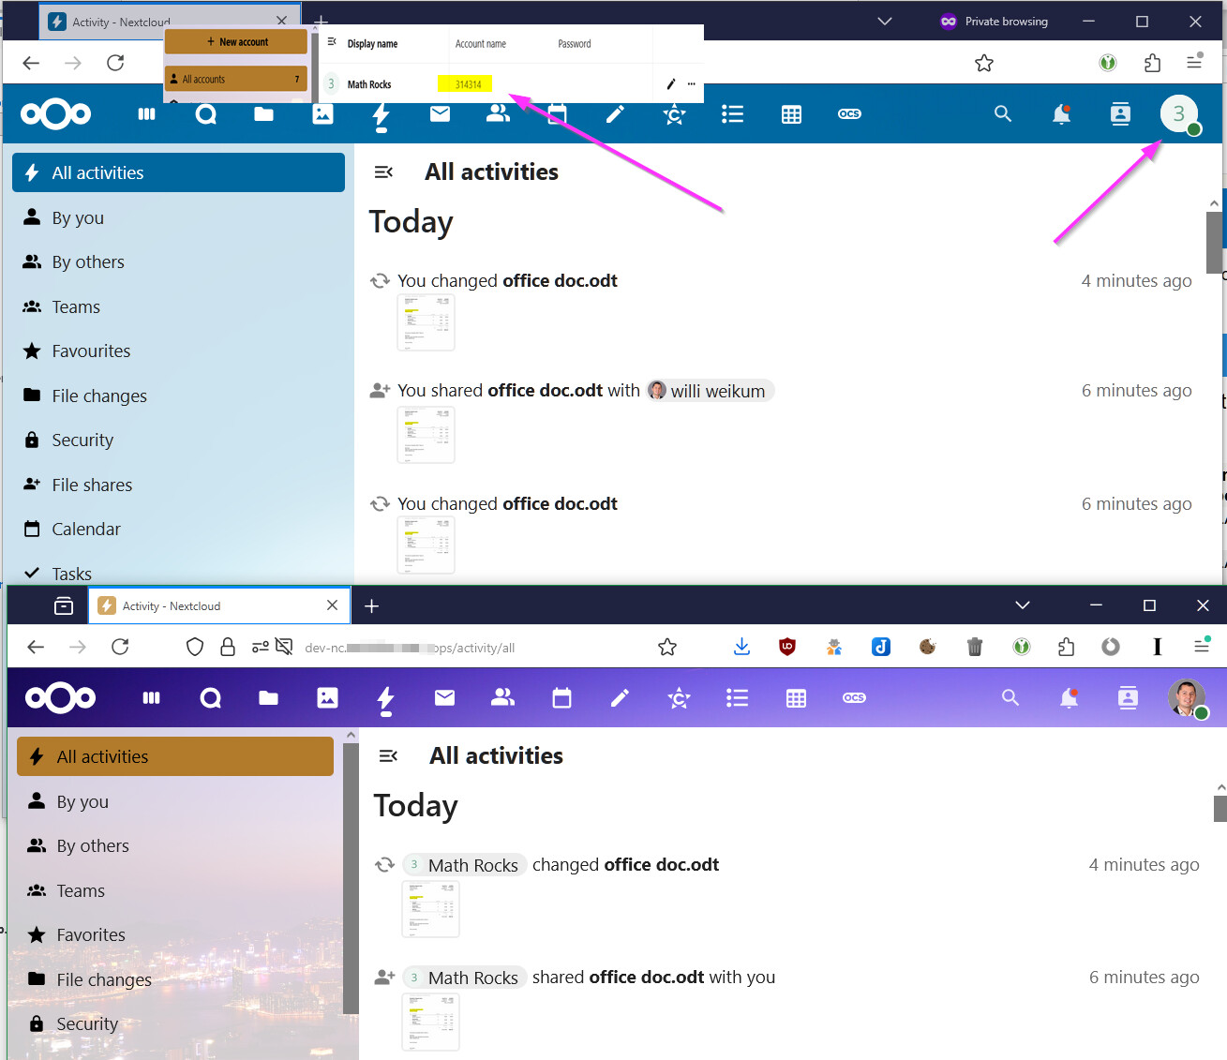
Task: Open the three-dot menu for the Math Rocks row
Action: (692, 84)
